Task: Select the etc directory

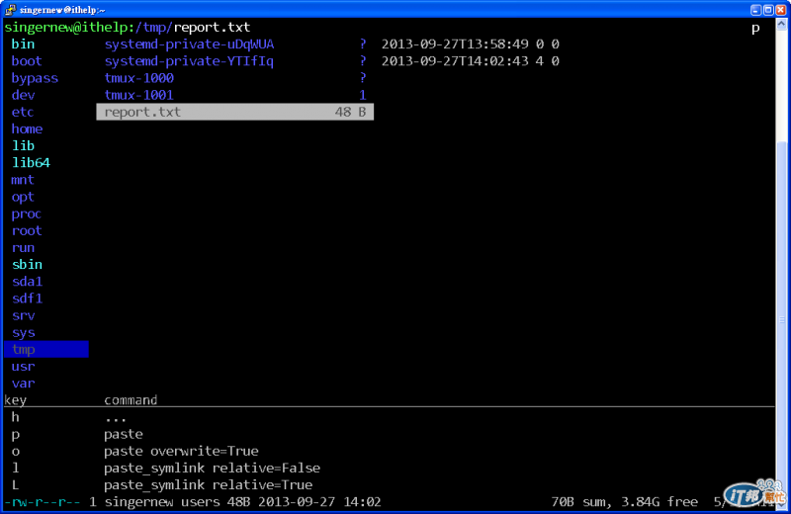Action: click(22, 112)
